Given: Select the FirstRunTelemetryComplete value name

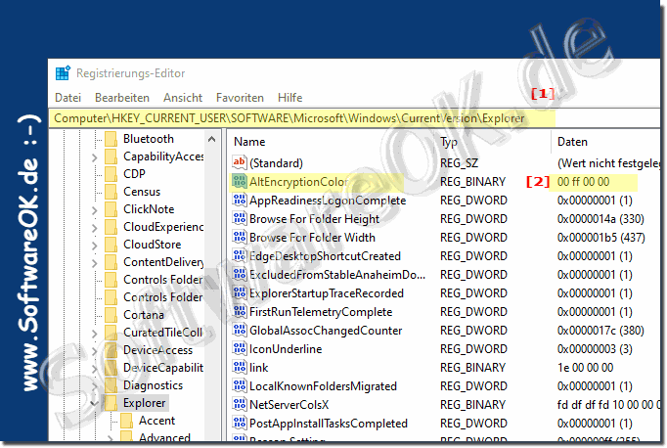Looking at the screenshot, I should coord(321,312).
